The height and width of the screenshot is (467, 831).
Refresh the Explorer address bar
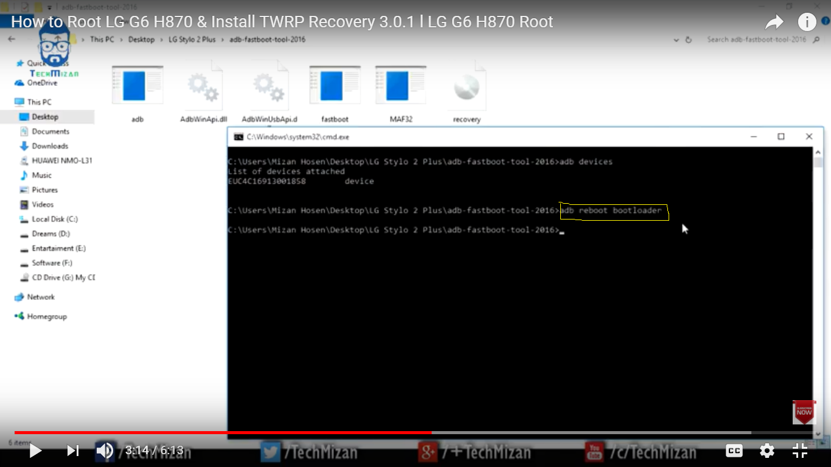tap(689, 40)
